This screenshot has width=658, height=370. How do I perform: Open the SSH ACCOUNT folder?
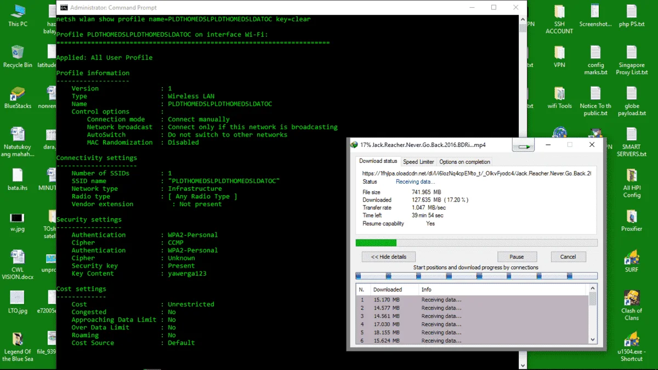pyautogui.click(x=559, y=19)
